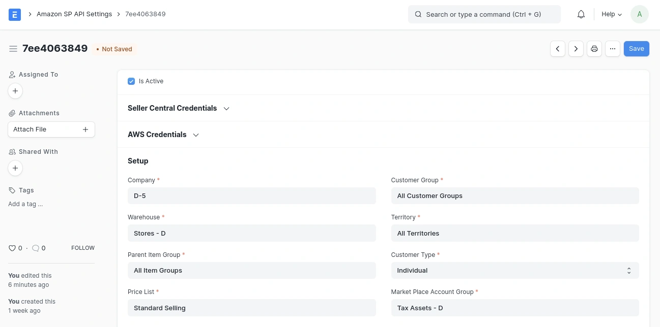Viewport: 660px width, 327px height.
Task: Like this record using the heart icon
Action: pos(12,248)
